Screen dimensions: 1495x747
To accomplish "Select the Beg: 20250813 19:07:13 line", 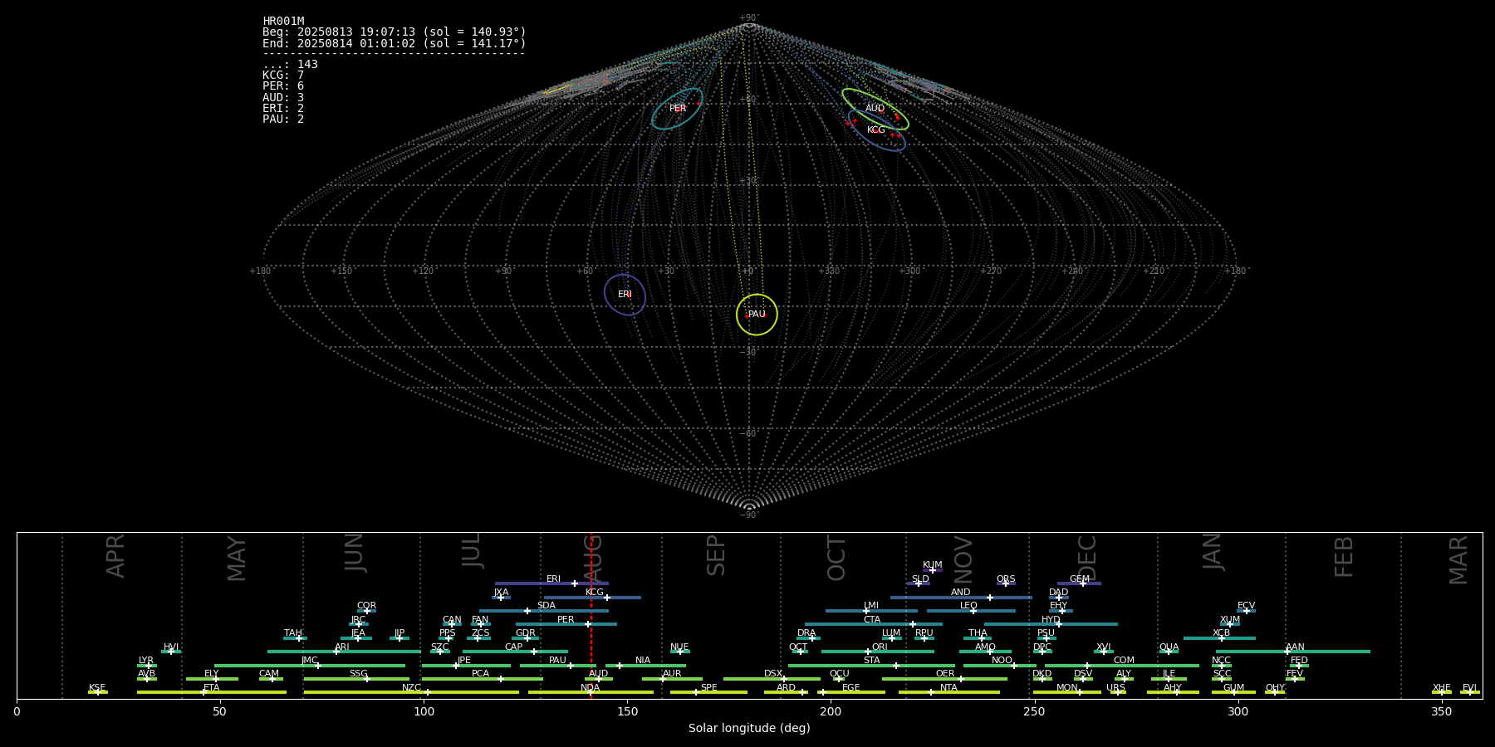I will (x=395, y=32).
